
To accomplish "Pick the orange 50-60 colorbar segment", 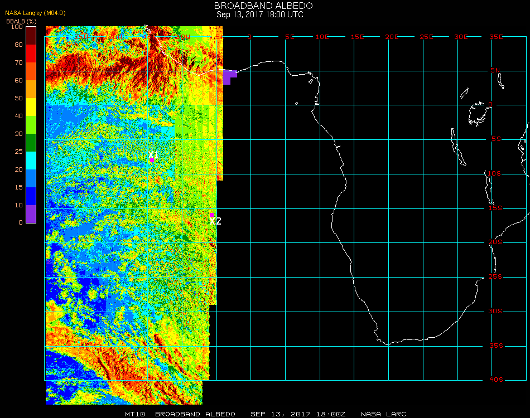I will point(31,89).
